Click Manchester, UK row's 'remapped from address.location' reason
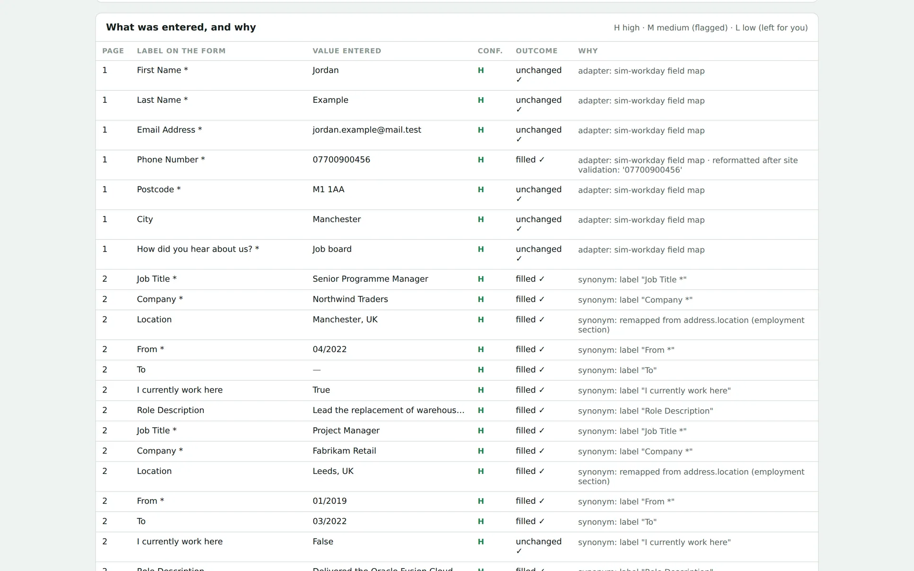 tap(691, 325)
